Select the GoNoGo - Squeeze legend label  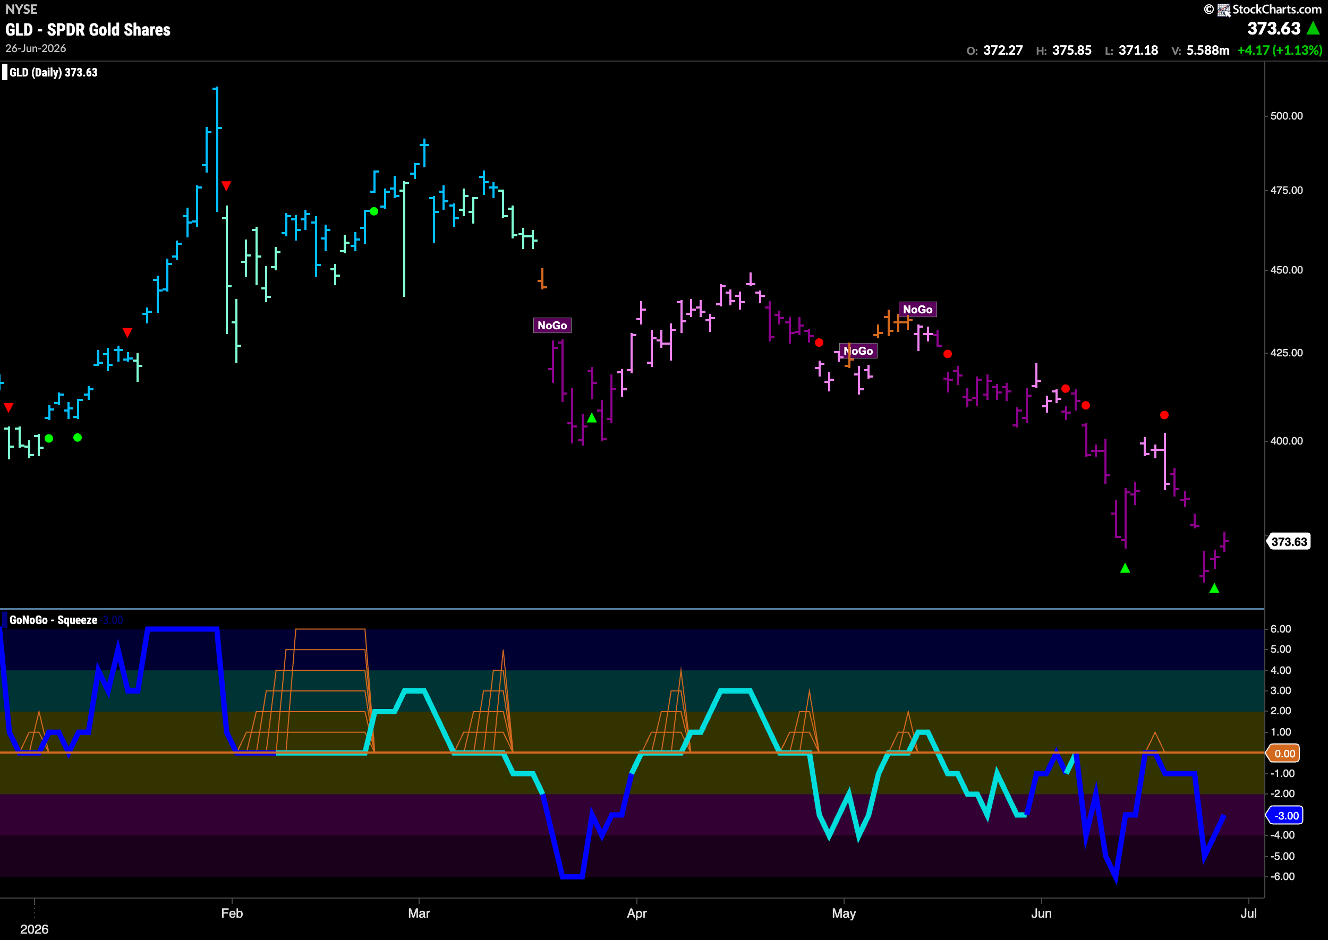point(53,620)
